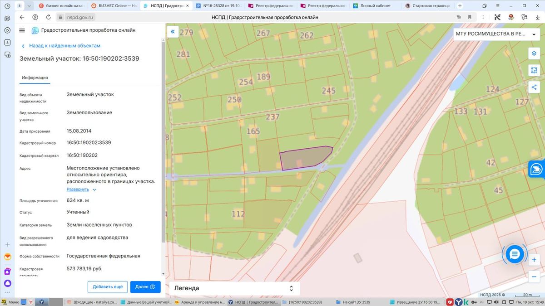Click the Yandex button next to the back arrow

35,17
